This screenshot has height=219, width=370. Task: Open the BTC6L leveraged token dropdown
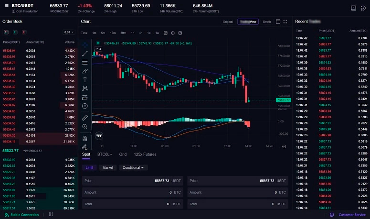tap(105, 154)
